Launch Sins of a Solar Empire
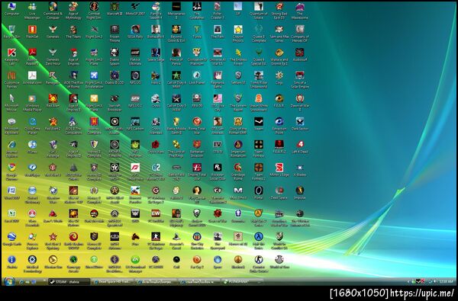Image resolution: width=458 pixels, height=301 pixels. (300, 80)
